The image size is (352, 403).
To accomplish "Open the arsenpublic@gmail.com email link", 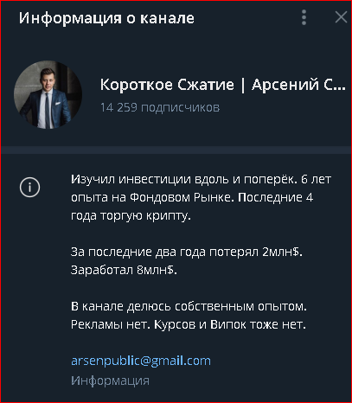I will pos(141,361).
